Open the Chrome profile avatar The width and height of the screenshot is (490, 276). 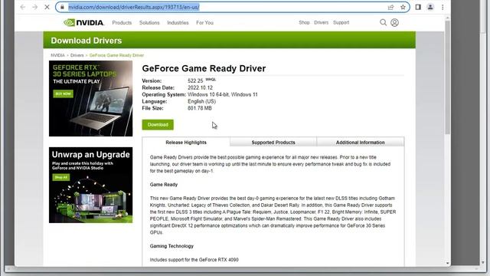[x=430, y=7]
